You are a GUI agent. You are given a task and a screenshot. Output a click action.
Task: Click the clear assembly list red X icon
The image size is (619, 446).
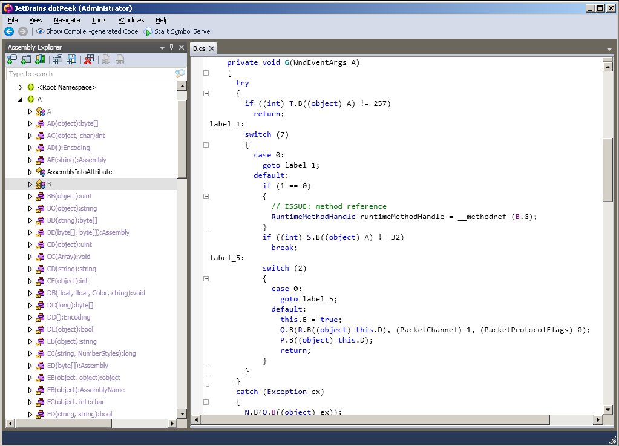click(x=89, y=59)
